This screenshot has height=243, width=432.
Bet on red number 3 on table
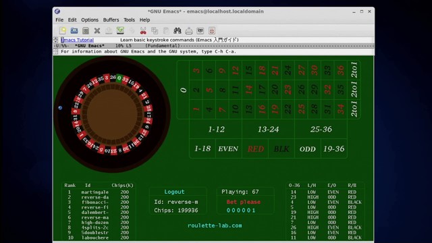tap(196, 70)
